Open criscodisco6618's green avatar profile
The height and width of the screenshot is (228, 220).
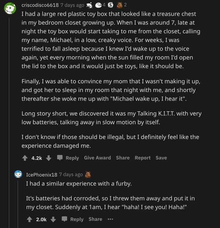[10, 8]
